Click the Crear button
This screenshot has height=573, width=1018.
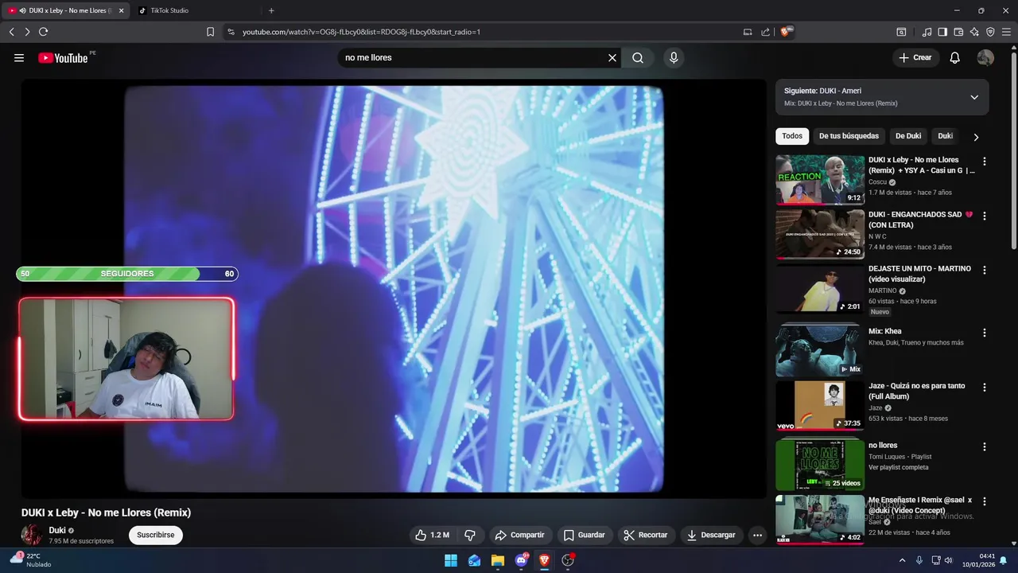click(x=915, y=57)
